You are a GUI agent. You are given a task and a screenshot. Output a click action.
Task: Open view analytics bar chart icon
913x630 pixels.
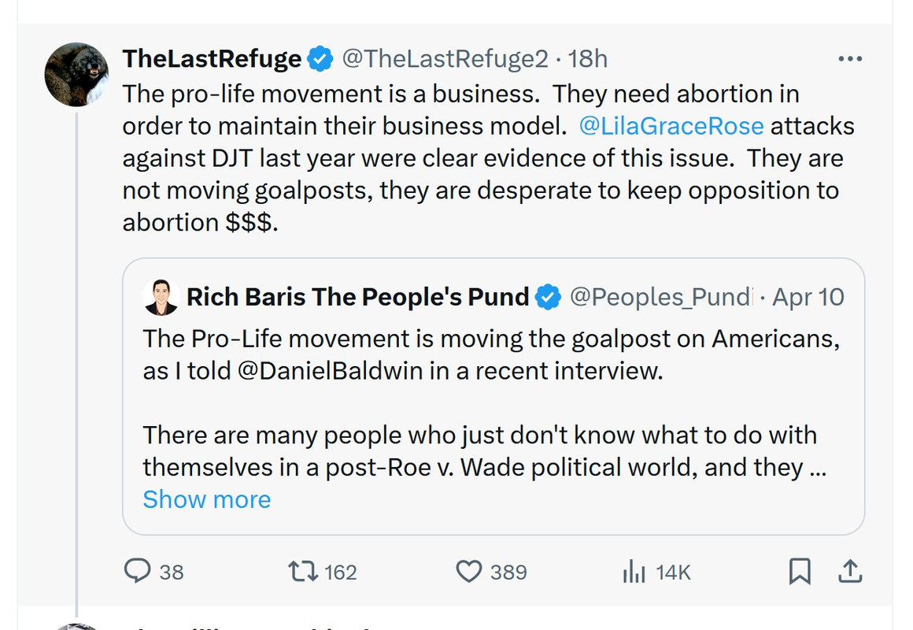[x=634, y=572]
